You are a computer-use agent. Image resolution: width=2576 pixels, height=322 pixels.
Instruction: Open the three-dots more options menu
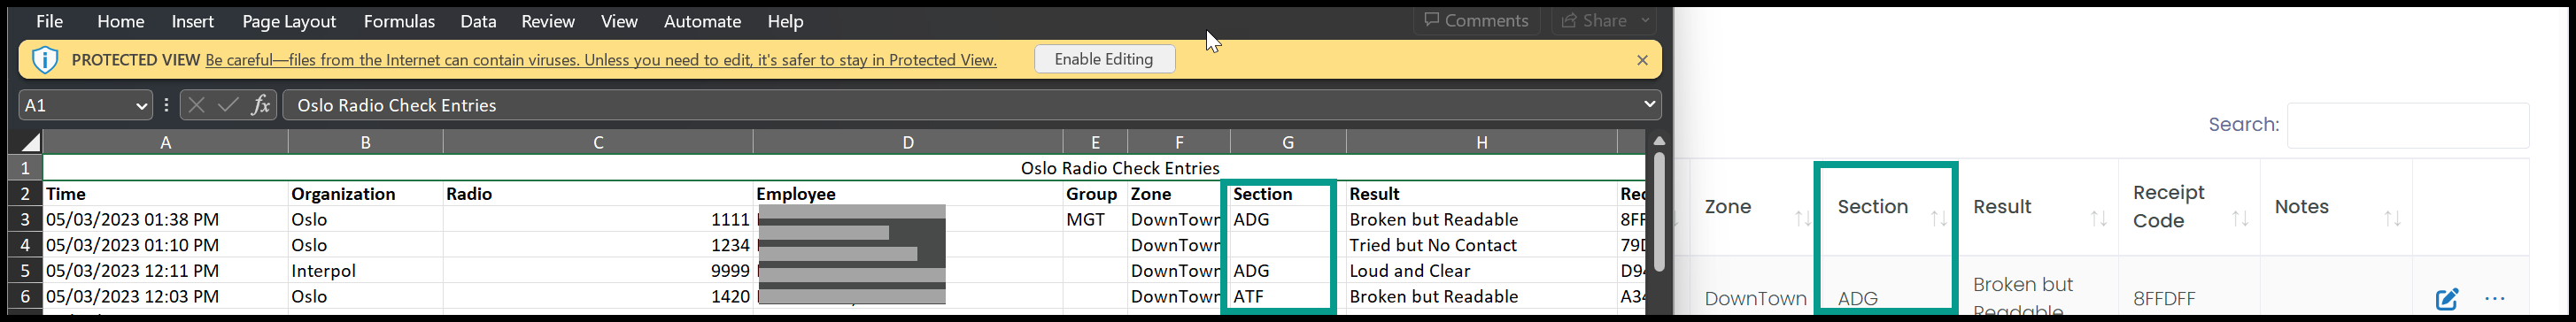pyautogui.click(x=2495, y=298)
